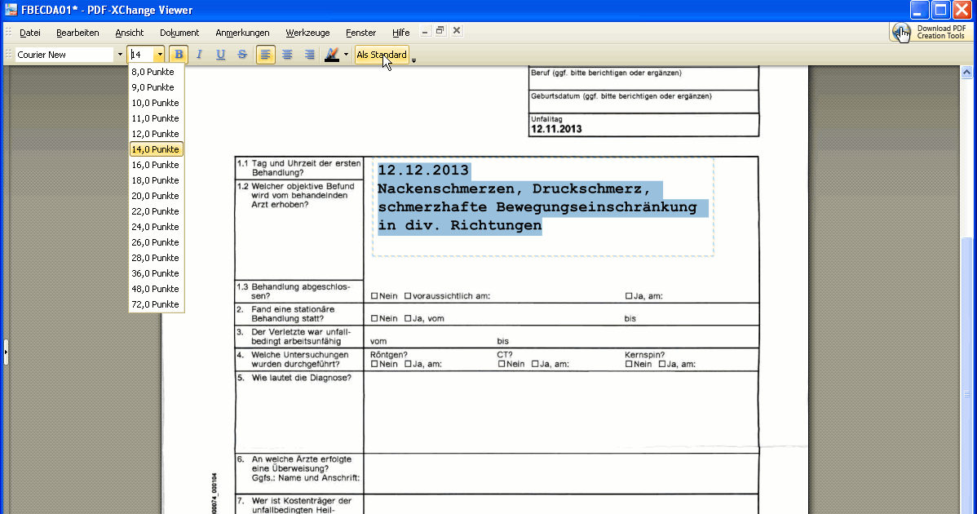Align text right
Screen dimensions: 977x514
point(309,55)
